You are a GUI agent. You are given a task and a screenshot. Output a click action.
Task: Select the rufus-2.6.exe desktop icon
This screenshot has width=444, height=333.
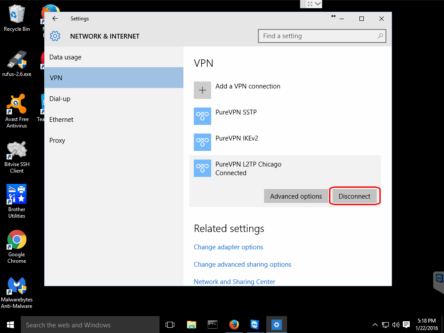click(17, 63)
